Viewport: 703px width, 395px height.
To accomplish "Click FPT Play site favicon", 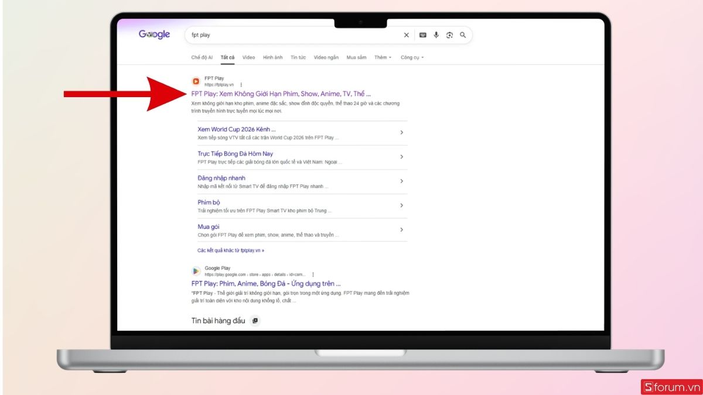I will click(x=196, y=81).
